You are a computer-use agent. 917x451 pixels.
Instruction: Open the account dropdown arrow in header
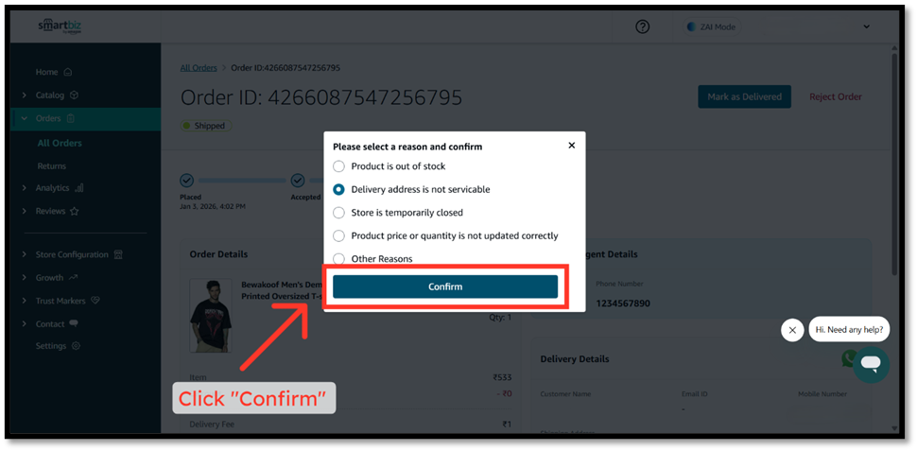pyautogui.click(x=866, y=26)
